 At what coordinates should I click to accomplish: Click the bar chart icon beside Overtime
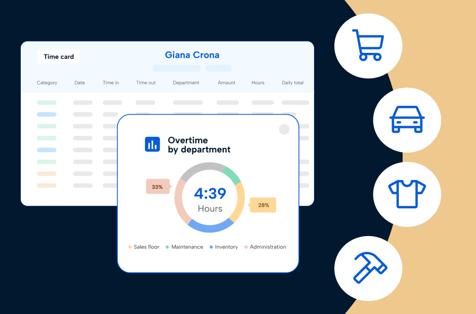point(152,144)
